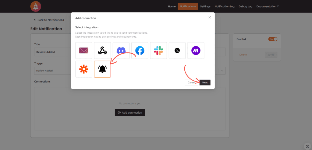Select the Discord integration
Viewport: 312px width, 150px height.
coord(121,51)
